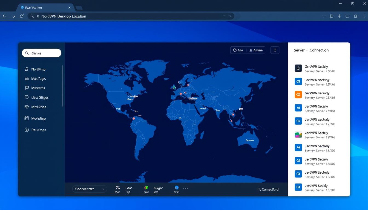
Task: Open the grid view icon above map
Action: tap(275, 50)
